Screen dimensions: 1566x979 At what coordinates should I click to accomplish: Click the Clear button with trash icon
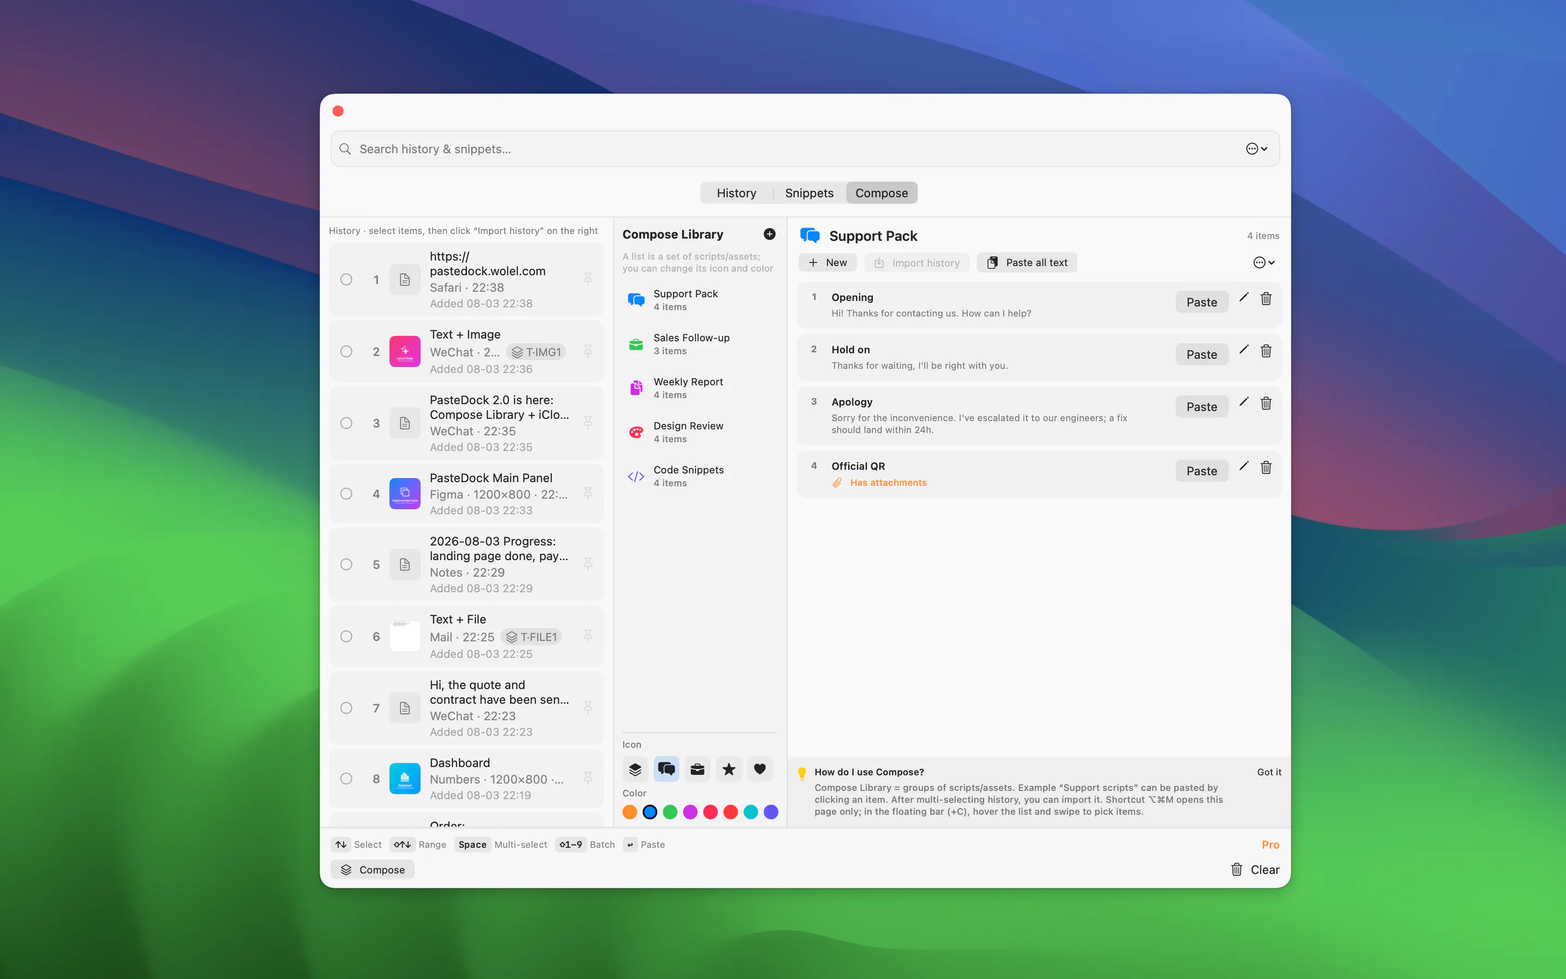click(x=1255, y=870)
